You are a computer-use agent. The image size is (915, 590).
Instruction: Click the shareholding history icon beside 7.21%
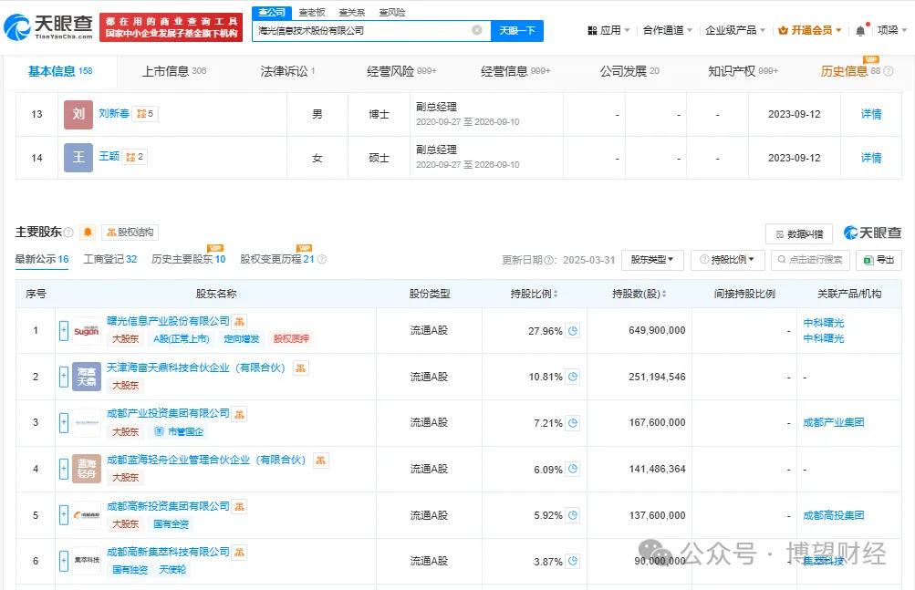(573, 422)
